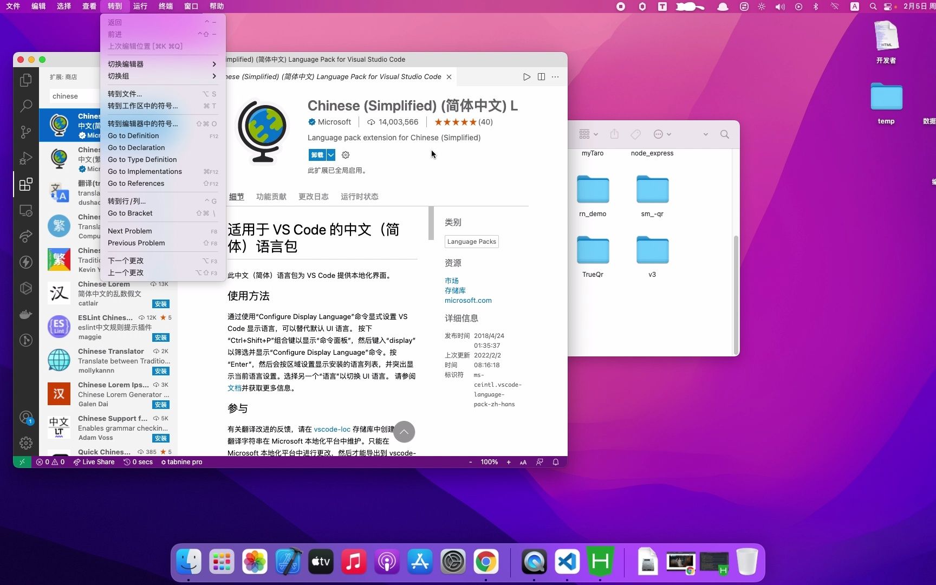Viewport: 936px width, 585px height.
Task: Click the feedback icon in status bar
Action: coord(539,462)
